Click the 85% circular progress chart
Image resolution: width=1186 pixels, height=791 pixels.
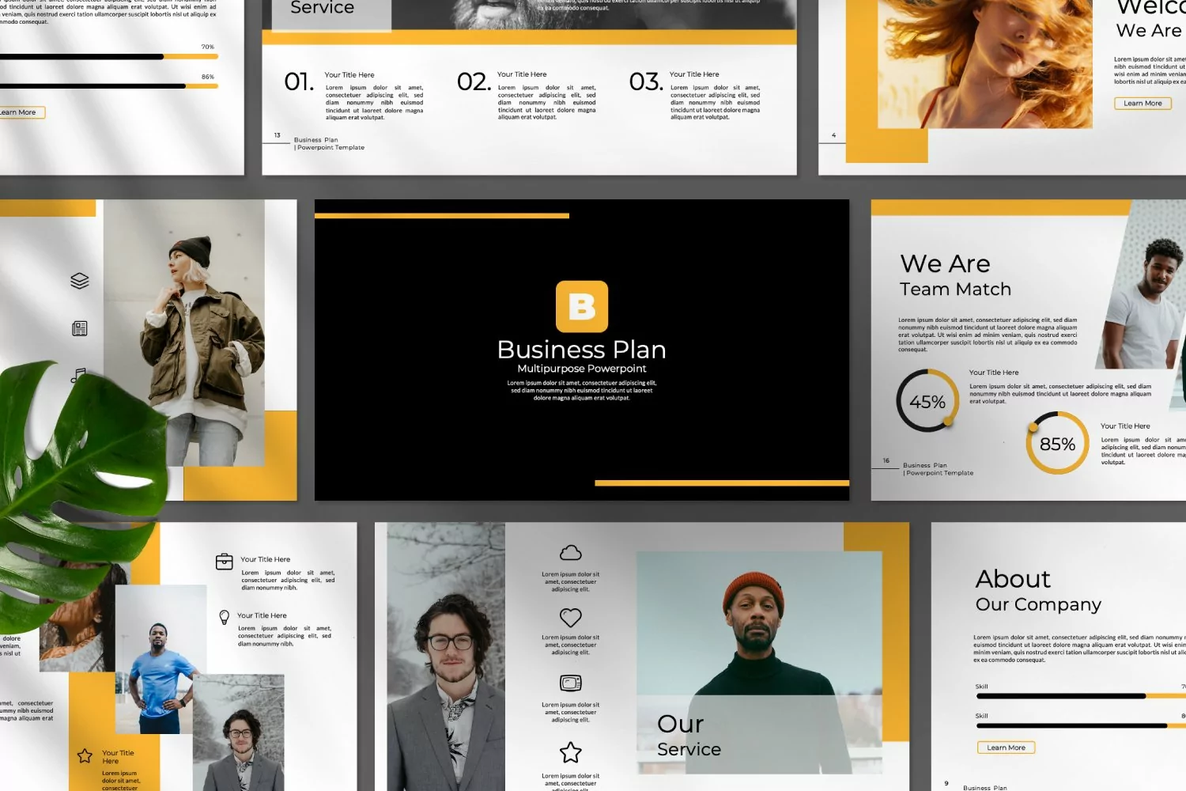click(x=1058, y=444)
